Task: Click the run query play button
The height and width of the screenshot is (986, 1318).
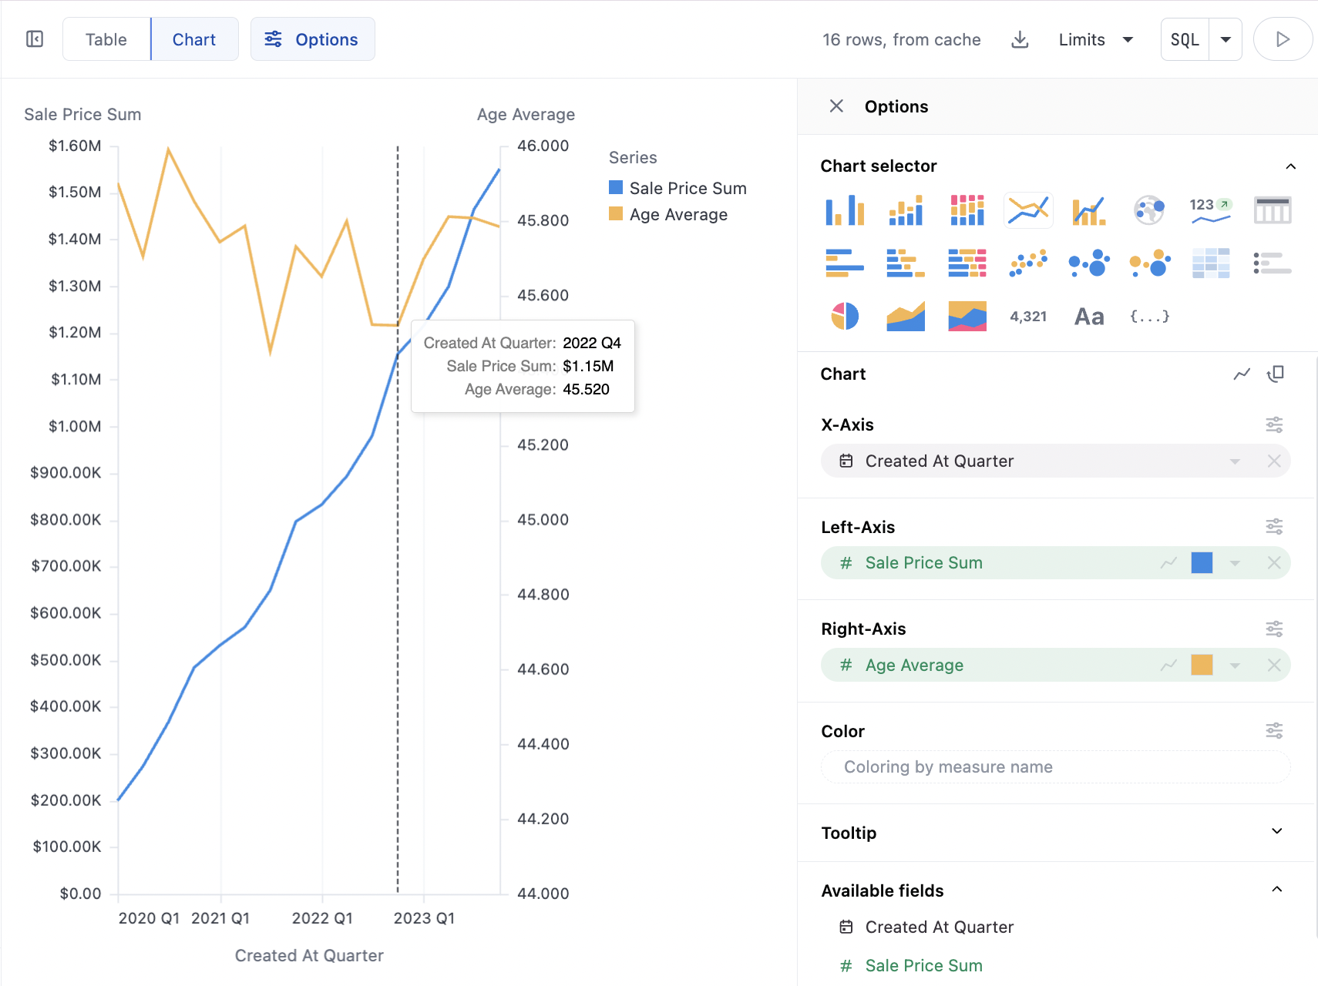Action: [x=1283, y=39]
